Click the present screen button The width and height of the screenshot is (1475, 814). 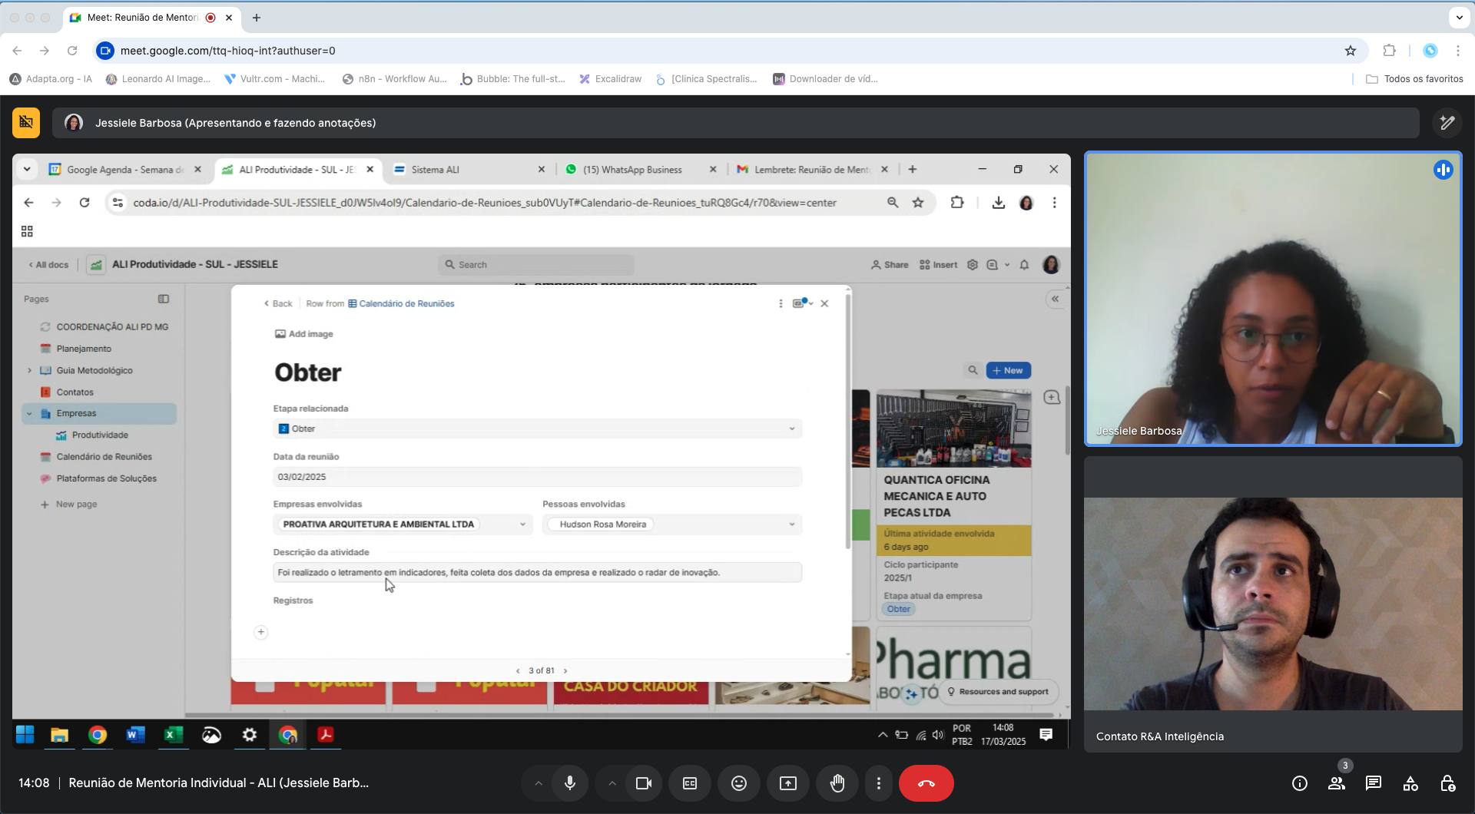788,783
